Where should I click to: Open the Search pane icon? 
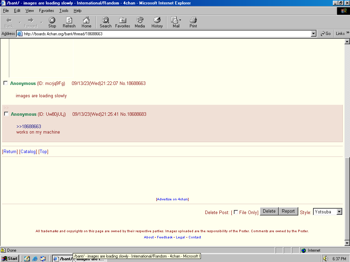pos(106,21)
